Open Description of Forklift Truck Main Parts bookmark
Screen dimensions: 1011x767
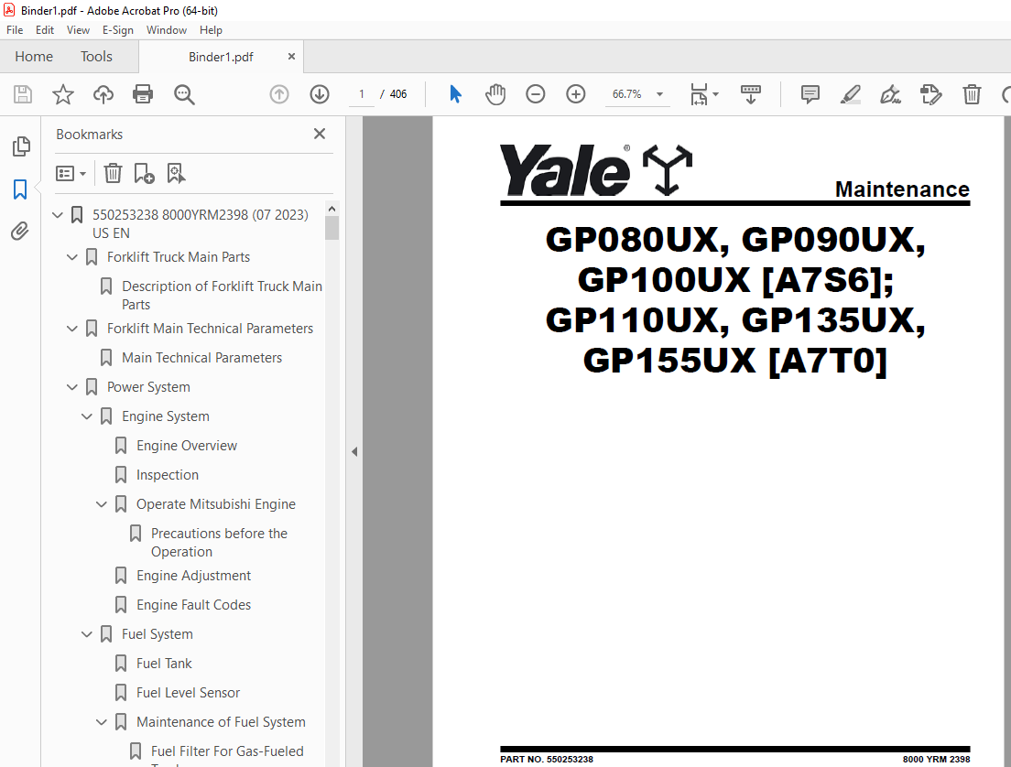click(x=222, y=296)
